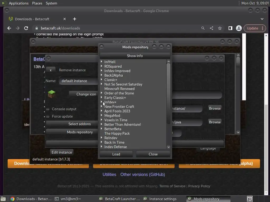Expand the InfHell mod entry
This screenshot has width=270, height=202.
coord(102,62)
